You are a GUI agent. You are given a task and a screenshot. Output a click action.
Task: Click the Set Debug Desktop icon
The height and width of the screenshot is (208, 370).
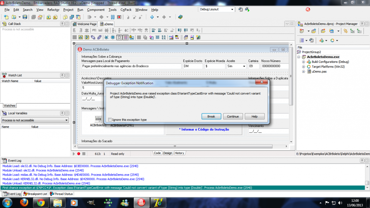click(247, 9)
